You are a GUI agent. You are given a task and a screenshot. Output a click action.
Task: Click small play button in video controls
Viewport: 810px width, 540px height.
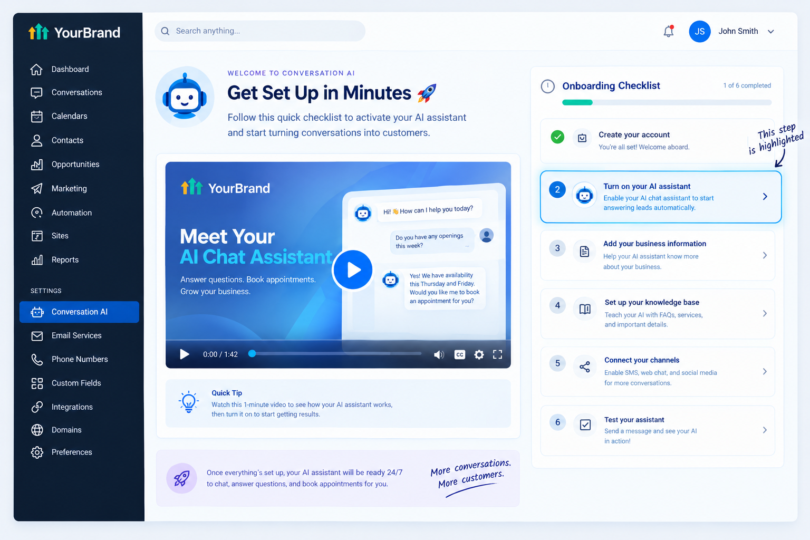click(x=184, y=354)
